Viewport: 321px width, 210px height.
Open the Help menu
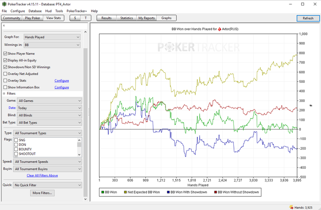94,11
